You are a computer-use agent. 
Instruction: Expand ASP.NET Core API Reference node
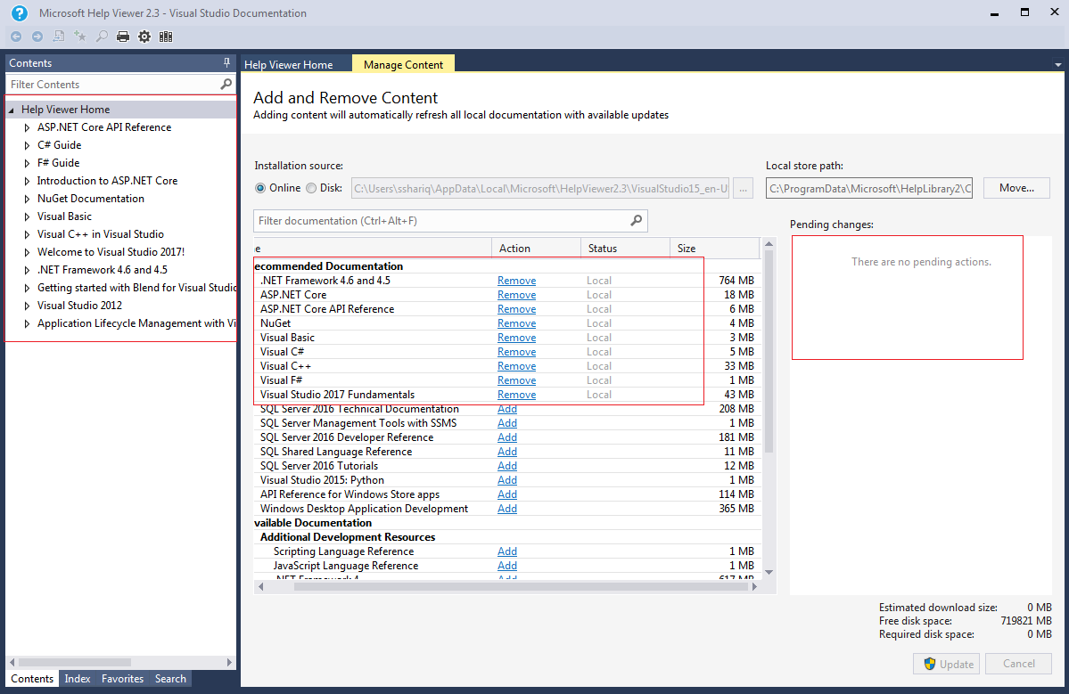point(28,127)
